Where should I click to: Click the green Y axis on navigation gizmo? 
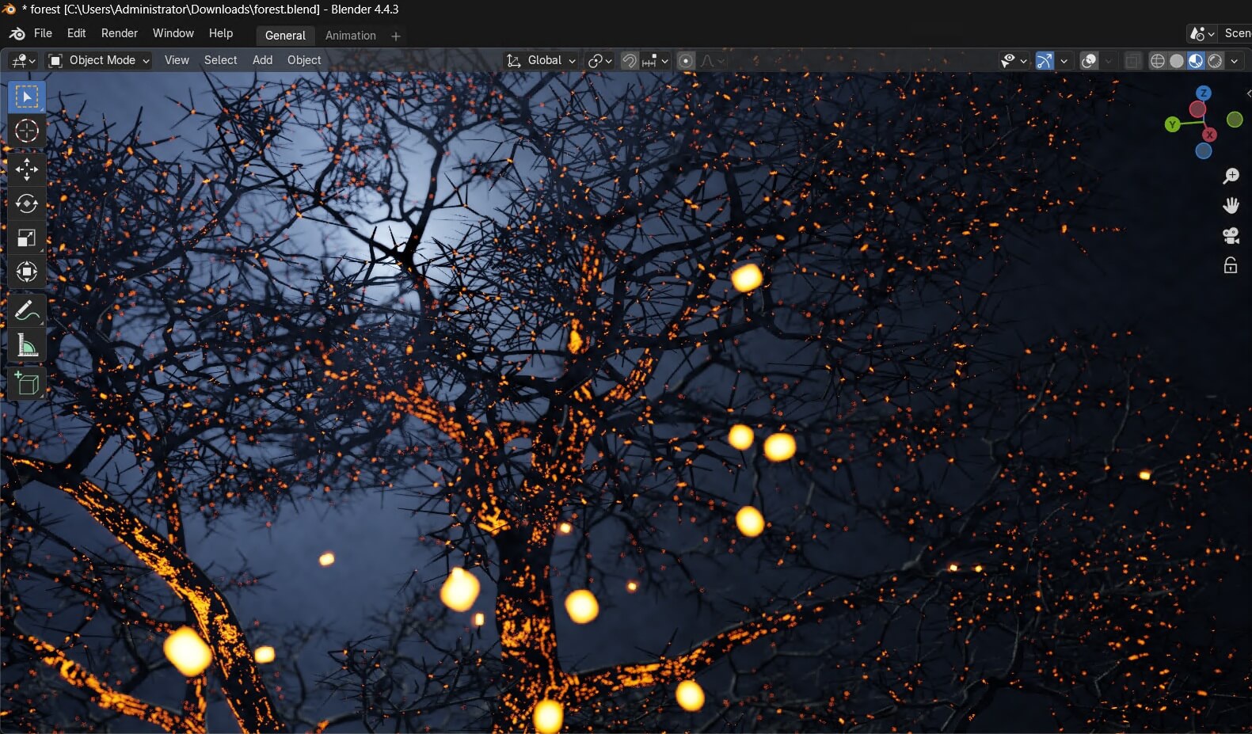1172,124
